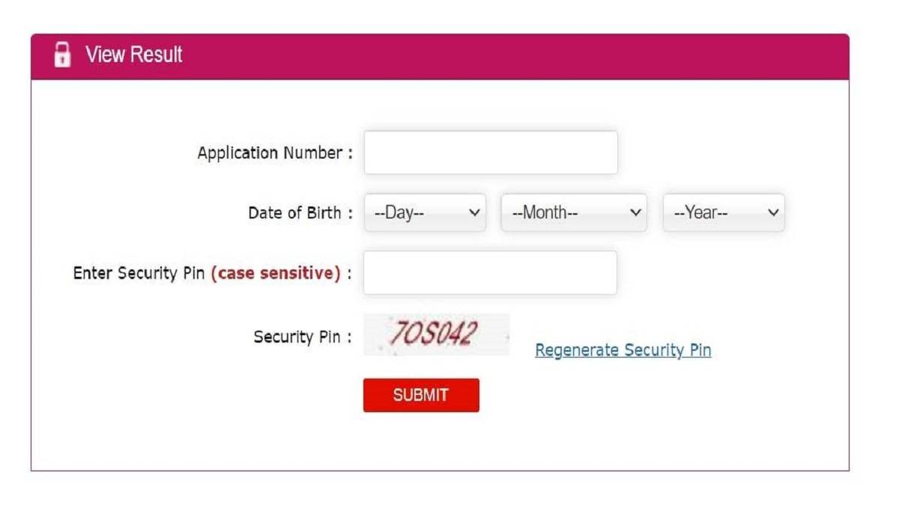Click the Regenerate Security Pin link
The width and height of the screenshot is (899, 505).
point(623,350)
